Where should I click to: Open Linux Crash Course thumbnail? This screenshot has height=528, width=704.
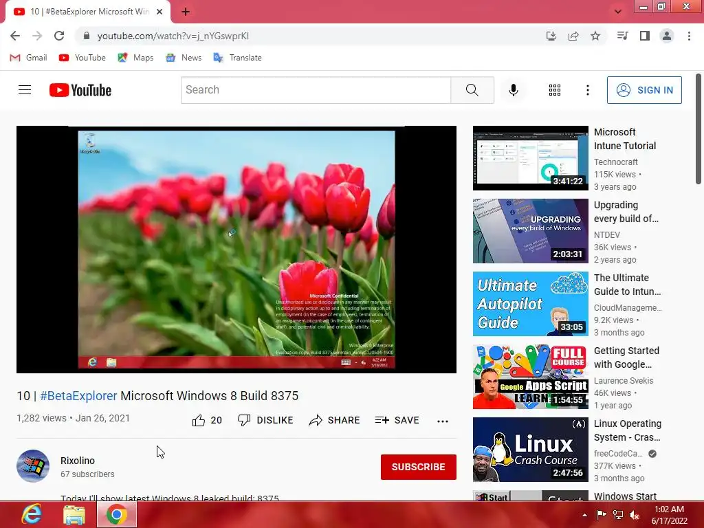click(x=530, y=450)
